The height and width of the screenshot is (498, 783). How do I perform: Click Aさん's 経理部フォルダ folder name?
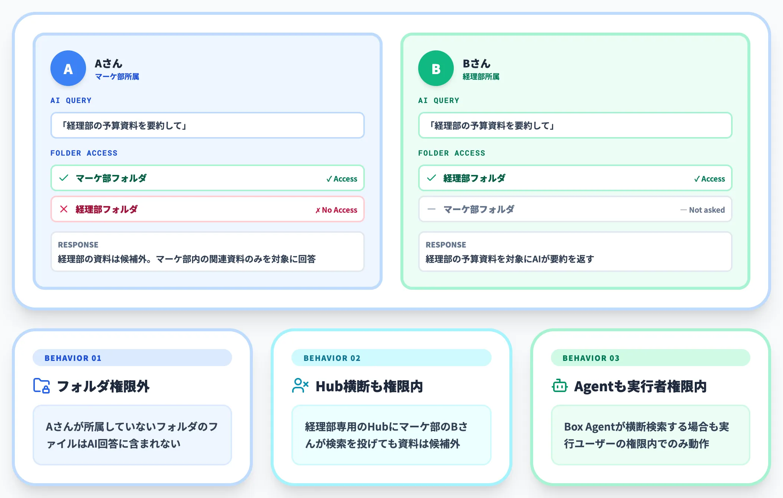pos(107,209)
